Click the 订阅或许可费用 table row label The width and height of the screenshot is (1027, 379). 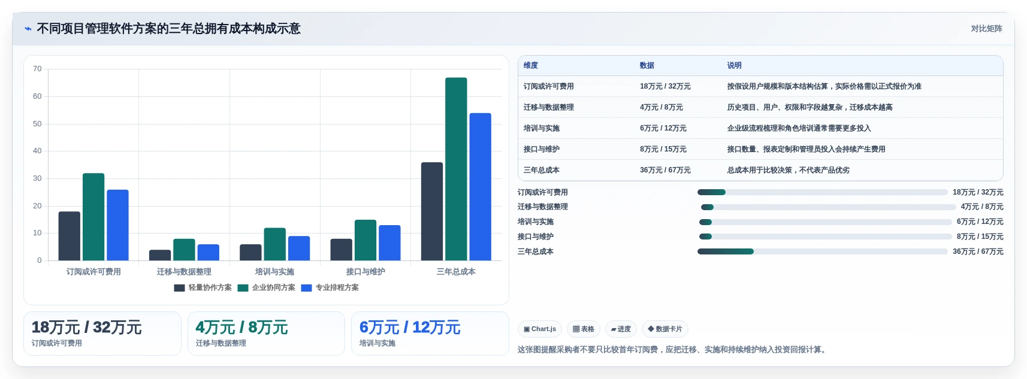(549, 86)
